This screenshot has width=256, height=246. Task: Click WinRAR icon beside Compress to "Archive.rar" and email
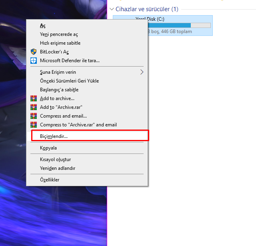(34, 125)
